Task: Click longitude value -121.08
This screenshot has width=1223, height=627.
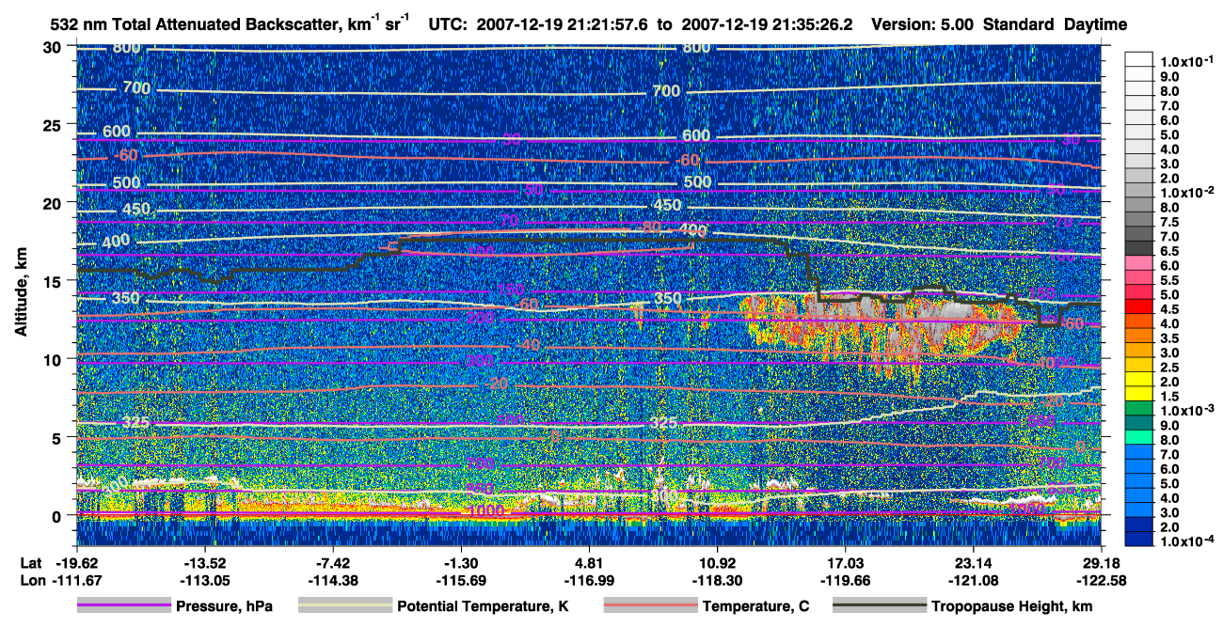Action: click(973, 580)
